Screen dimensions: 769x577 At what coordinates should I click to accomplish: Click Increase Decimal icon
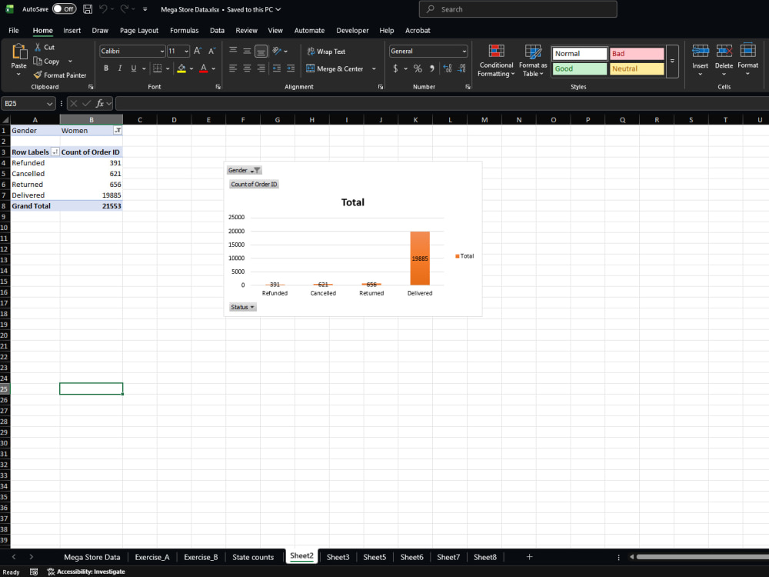point(448,68)
